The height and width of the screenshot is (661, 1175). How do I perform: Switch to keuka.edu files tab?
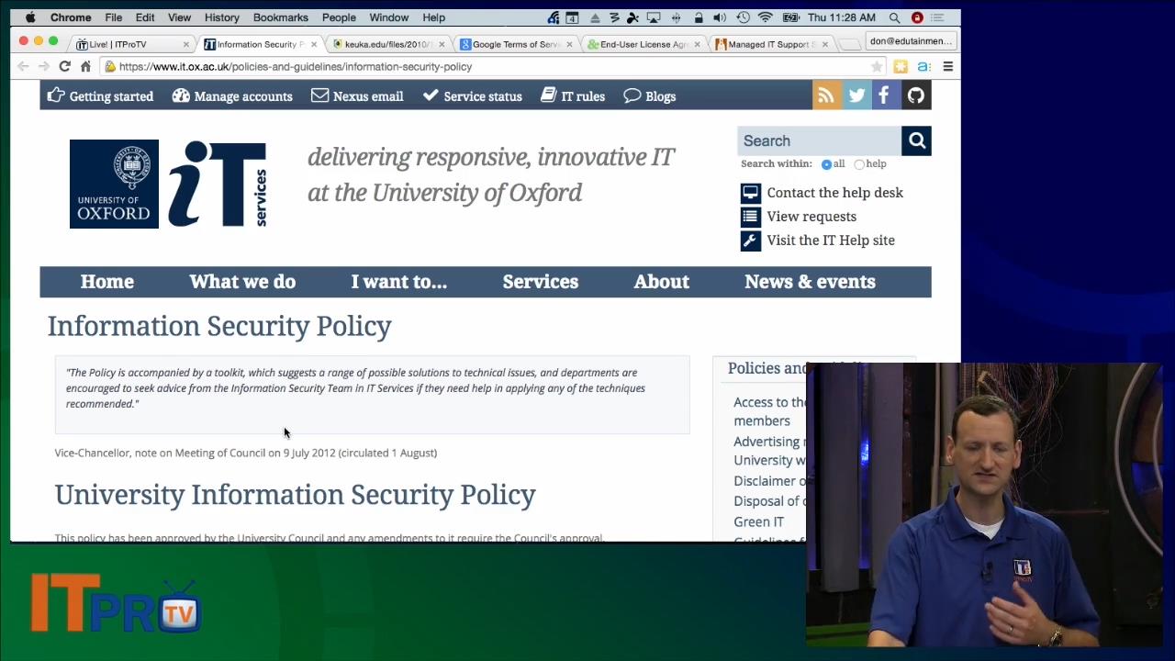point(387,44)
